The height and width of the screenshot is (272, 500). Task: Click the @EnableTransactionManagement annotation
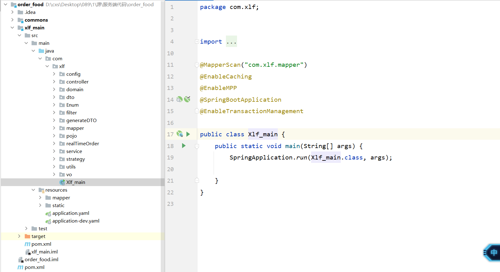[x=252, y=111]
